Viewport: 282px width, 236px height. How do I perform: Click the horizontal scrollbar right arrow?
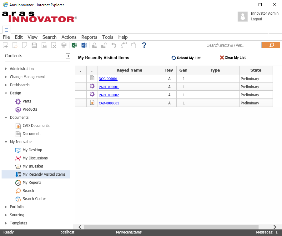[274, 227]
